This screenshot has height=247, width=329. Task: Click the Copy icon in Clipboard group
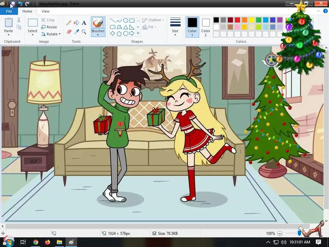pyautogui.click(x=19, y=27)
